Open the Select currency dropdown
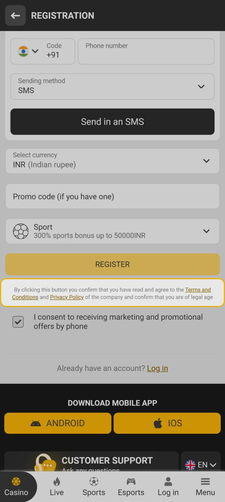This screenshot has width=225, height=502. (206, 161)
